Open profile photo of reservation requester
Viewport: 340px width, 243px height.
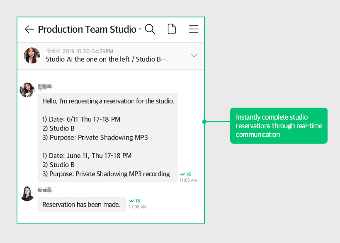pyautogui.click(x=27, y=90)
